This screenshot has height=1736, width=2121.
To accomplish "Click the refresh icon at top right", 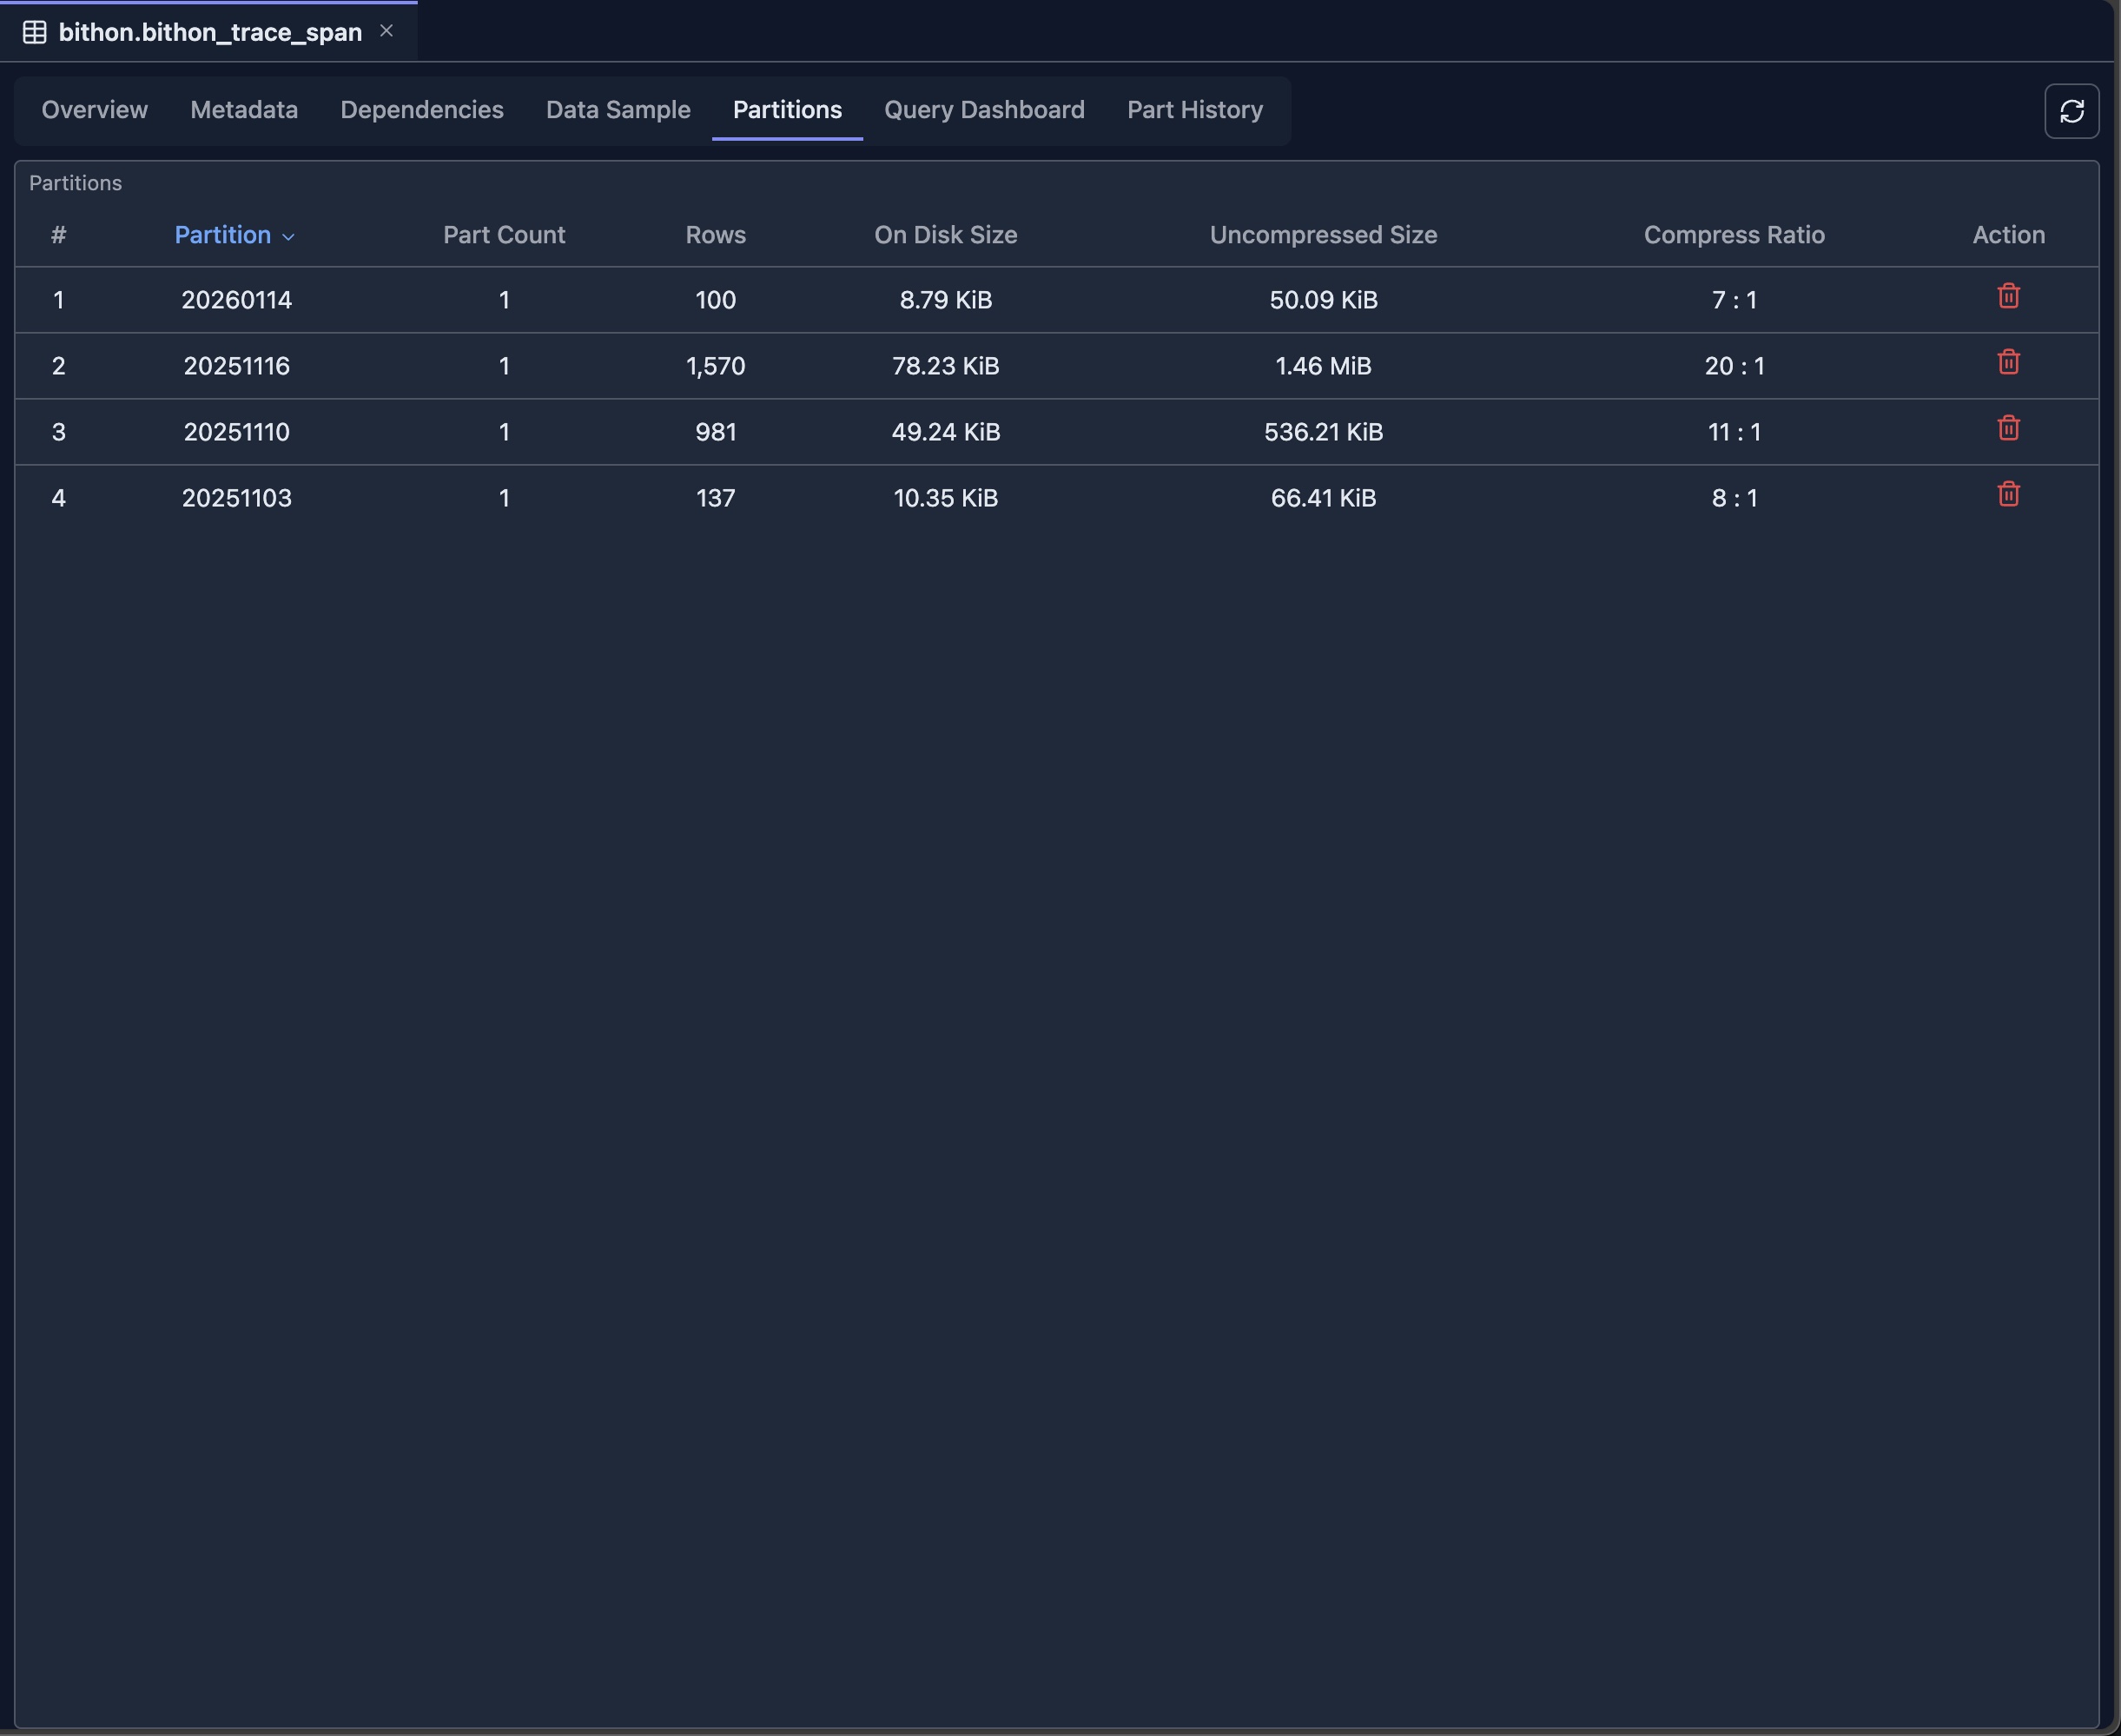I will coord(2070,110).
